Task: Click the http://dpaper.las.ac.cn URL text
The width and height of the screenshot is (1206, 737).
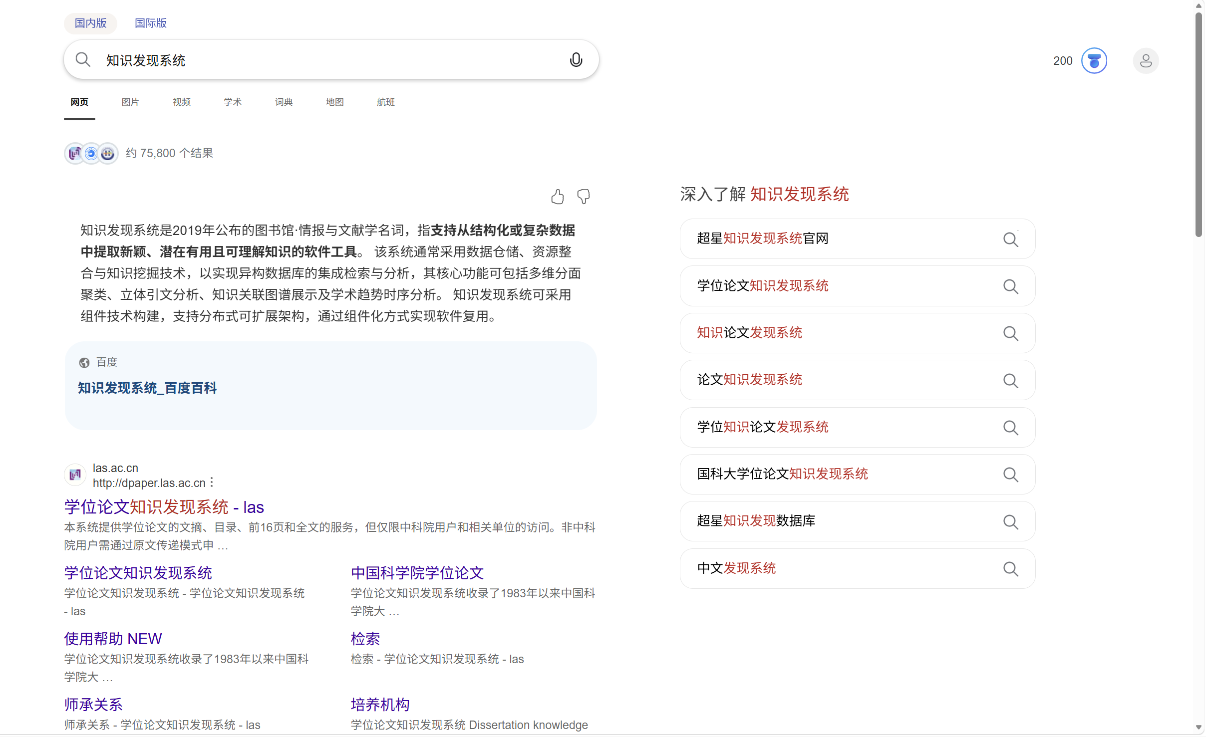Action: (149, 483)
